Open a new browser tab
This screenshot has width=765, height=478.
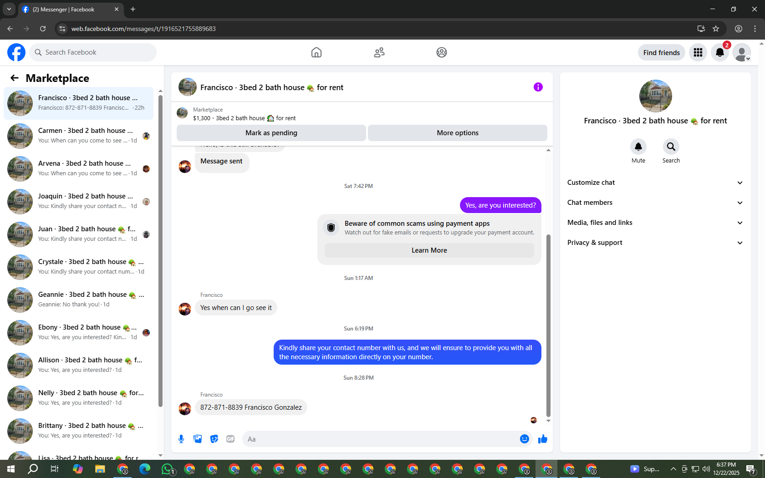pos(133,9)
